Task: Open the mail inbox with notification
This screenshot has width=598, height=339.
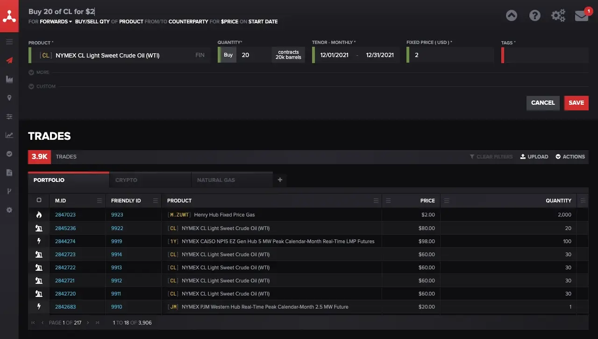Action: point(582,15)
